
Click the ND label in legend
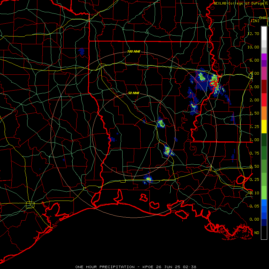pos(257,233)
